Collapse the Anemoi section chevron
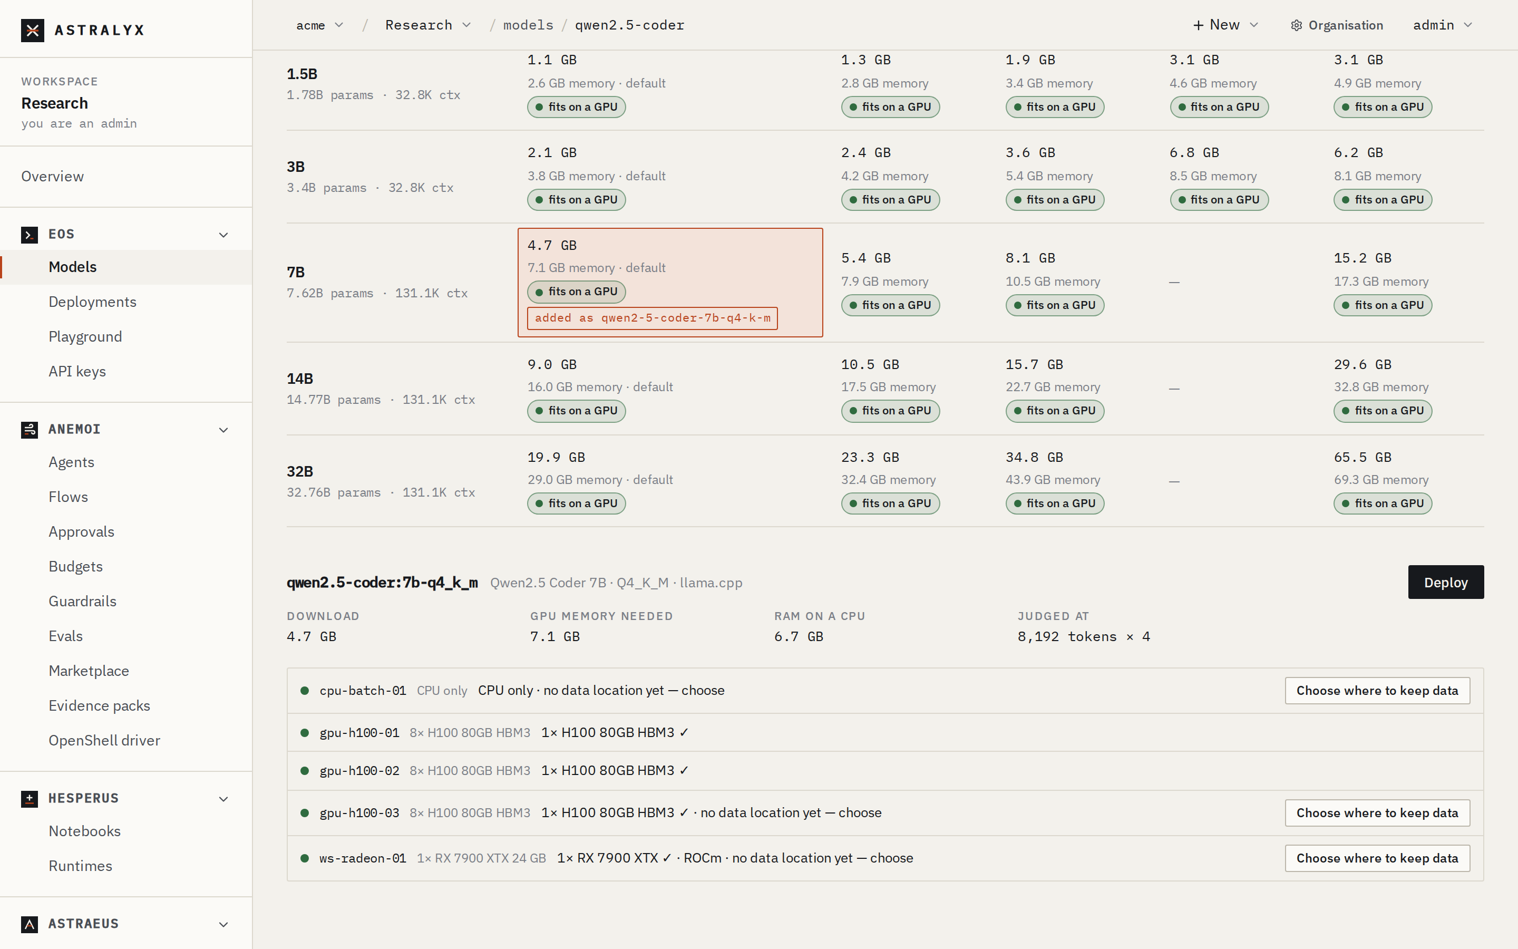 pyautogui.click(x=223, y=430)
